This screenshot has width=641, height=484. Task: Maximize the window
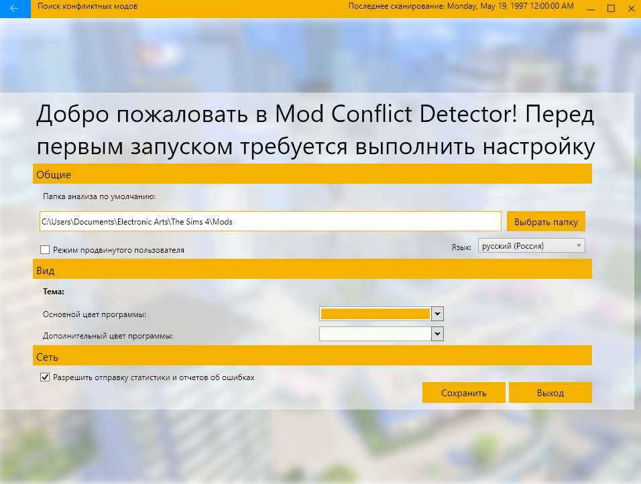pyautogui.click(x=611, y=9)
